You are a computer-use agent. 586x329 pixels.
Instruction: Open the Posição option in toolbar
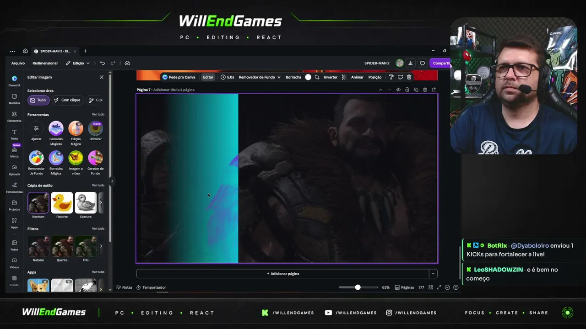click(x=375, y=77)
